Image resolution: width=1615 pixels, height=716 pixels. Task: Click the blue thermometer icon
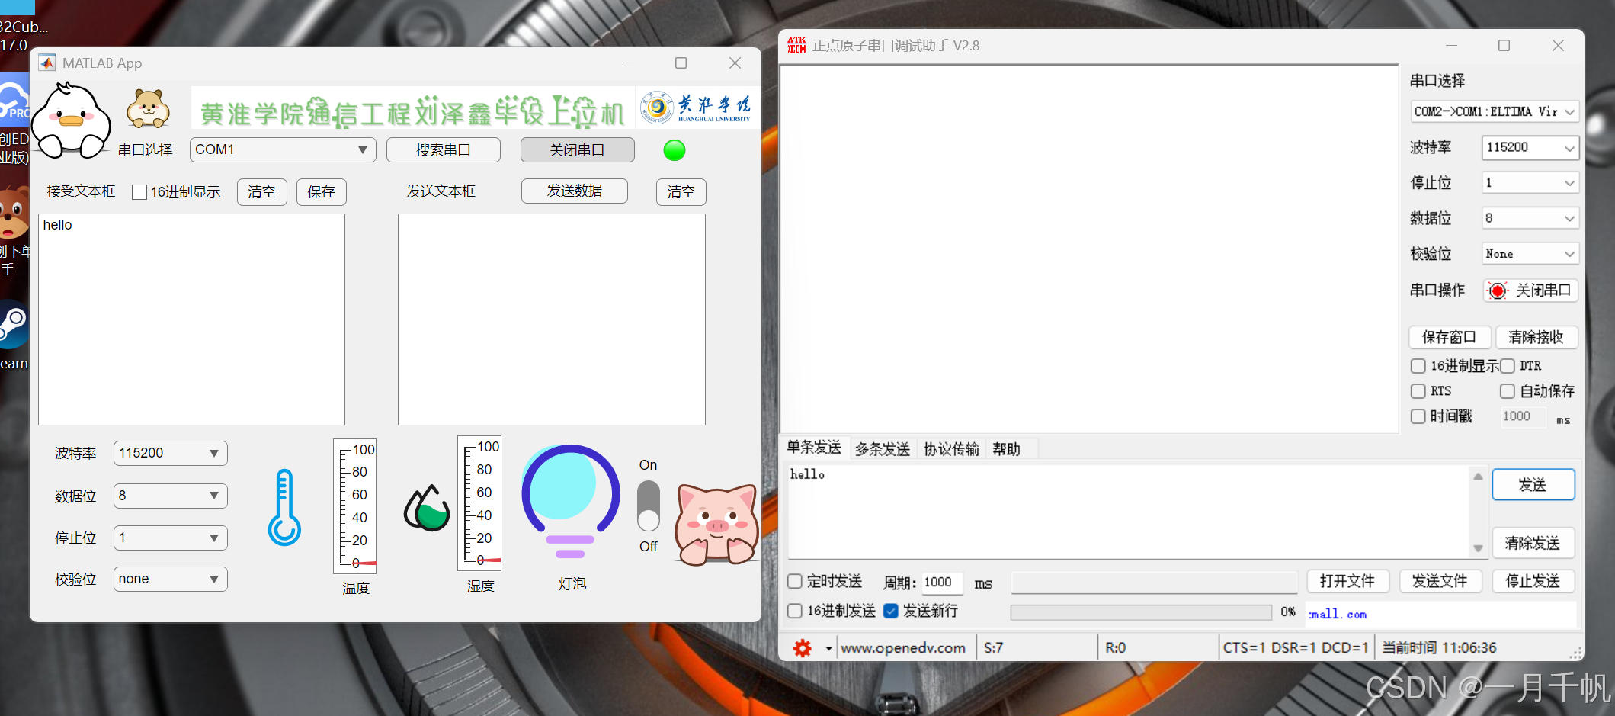click(x=284, y=507)
